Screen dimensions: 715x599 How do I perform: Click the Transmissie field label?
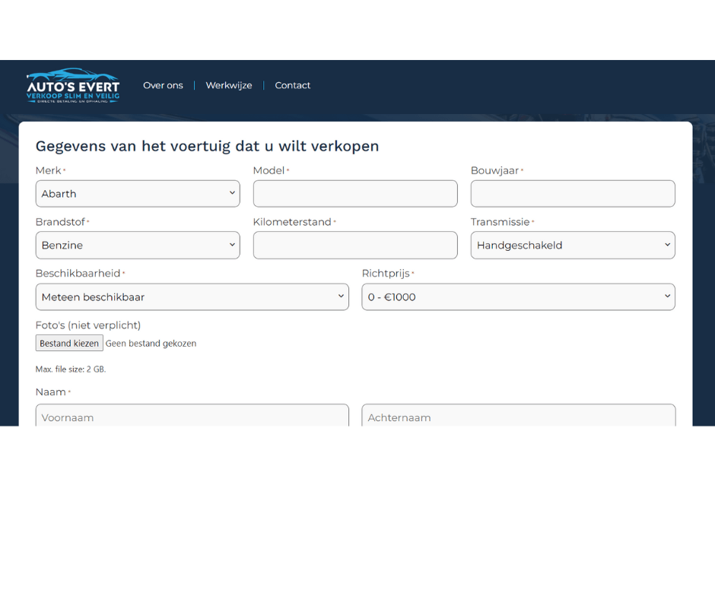[500, 222]
